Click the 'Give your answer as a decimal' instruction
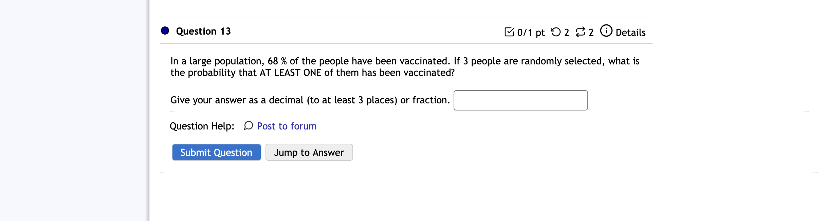Viewport: 825px width, 221px height. (310, 100)
